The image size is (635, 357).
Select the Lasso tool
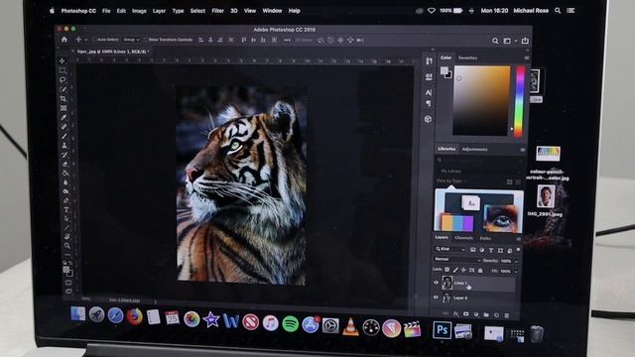(x=63, y=79)
